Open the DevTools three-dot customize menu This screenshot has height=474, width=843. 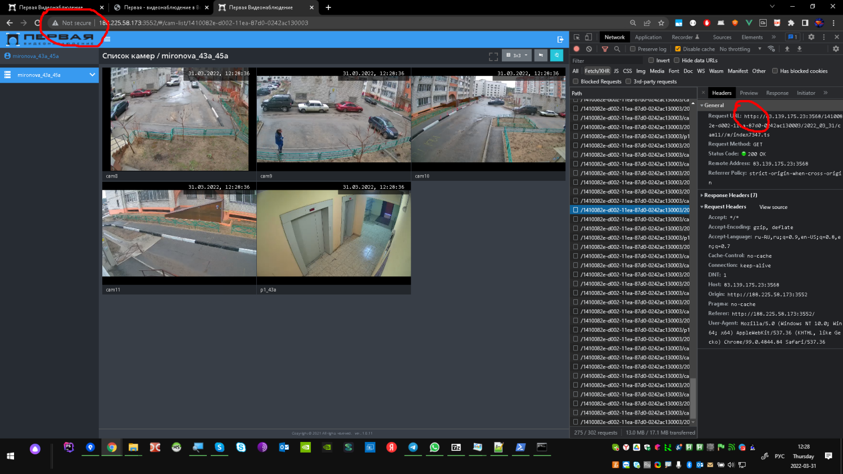(x=824, y=37)
